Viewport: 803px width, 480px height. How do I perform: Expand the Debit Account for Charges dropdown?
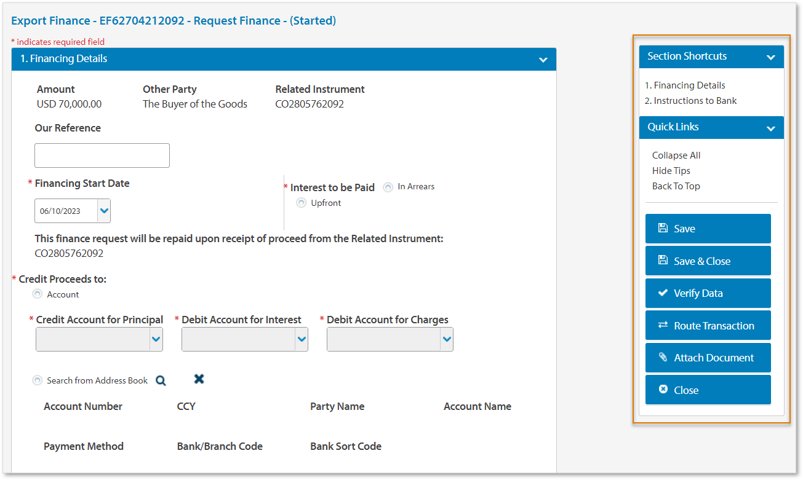pyautogui.click(x=447, y=339)
